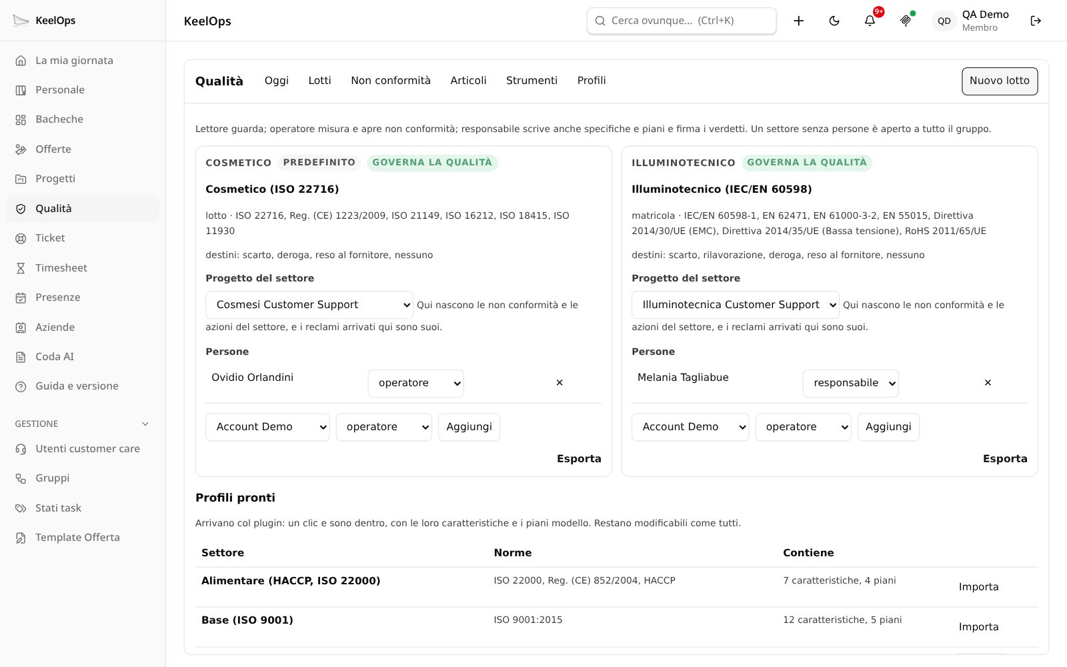Click the Personale sidebar icon
This screenshot has width=1067, height=667.
click(21, 90)
